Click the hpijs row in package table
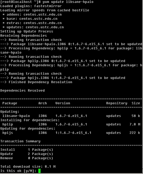 71,133
